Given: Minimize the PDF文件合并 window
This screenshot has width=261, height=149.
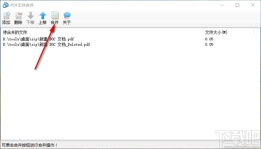Looking at the screenshot, I should 222,5.
